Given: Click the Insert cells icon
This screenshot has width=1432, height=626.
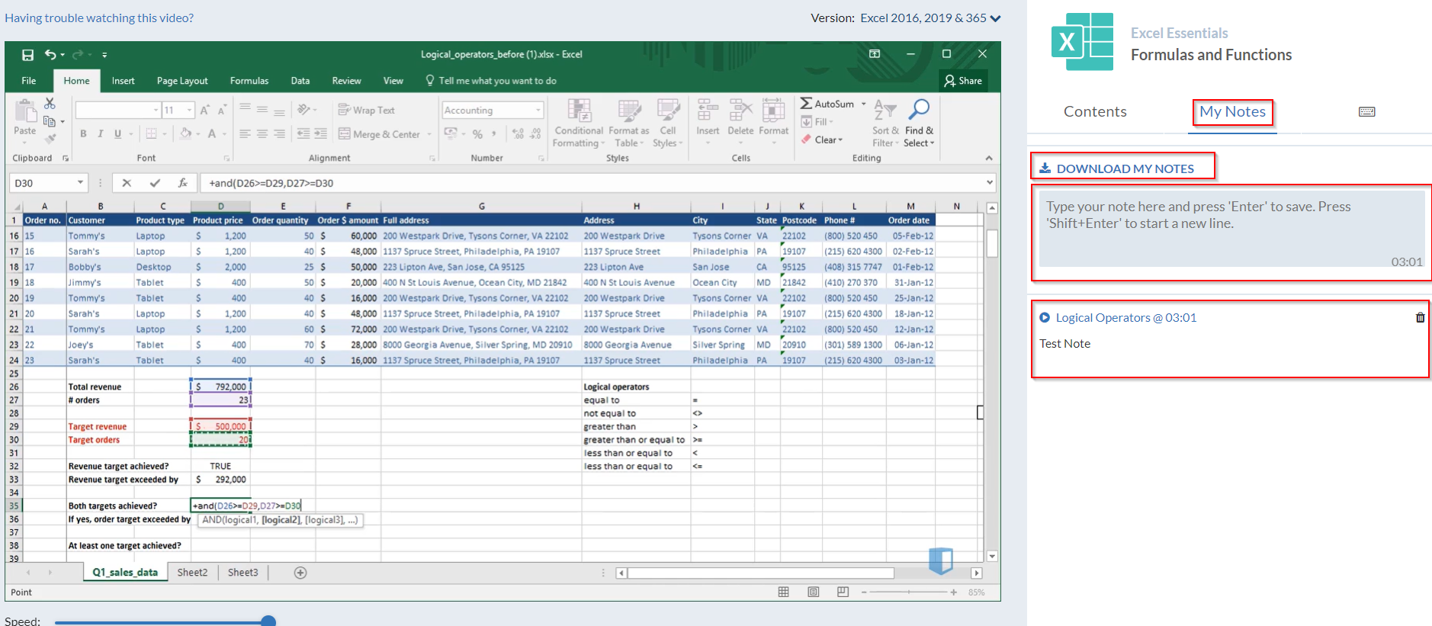Looking at the screenshot, I should coord(708,111).
